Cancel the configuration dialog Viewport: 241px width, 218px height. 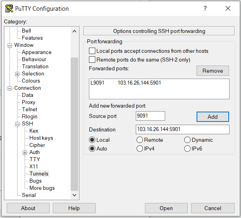tap(213, 208)
